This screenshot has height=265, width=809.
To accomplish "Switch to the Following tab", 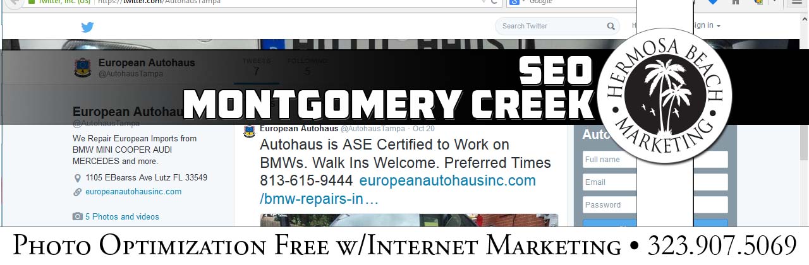I will (308, 67).
